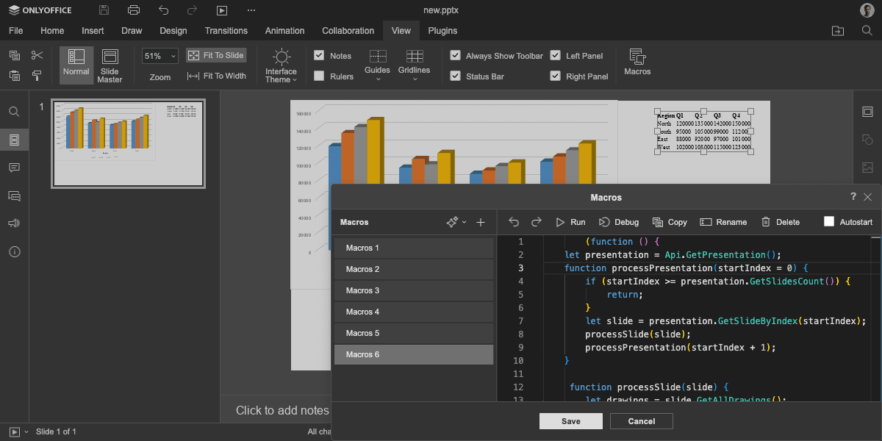Enable the Rulers checkbox
Viewport: 882px width, 441px height.
pyautogui.click(x=319, y=76)
